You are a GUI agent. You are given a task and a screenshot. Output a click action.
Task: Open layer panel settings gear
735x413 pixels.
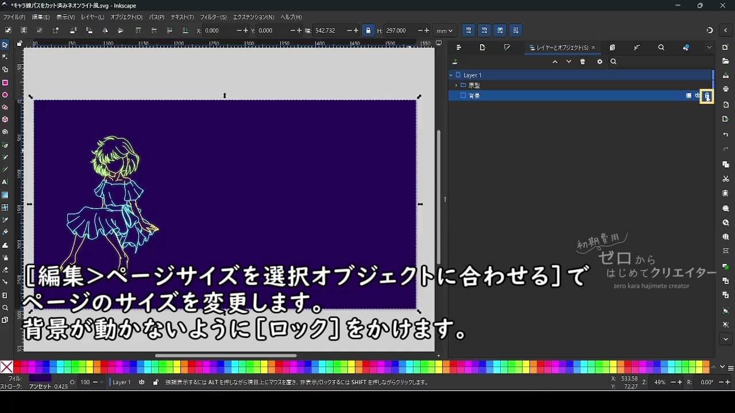pyautogui.click(x=599, y=62)
